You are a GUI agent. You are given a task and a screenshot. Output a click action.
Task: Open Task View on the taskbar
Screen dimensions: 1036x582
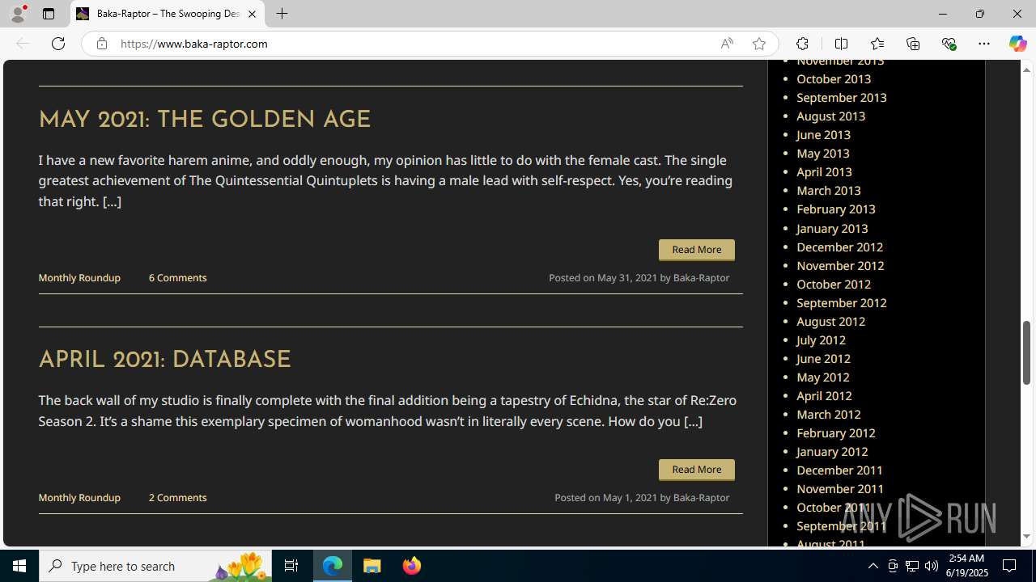(x=291, y=566)
